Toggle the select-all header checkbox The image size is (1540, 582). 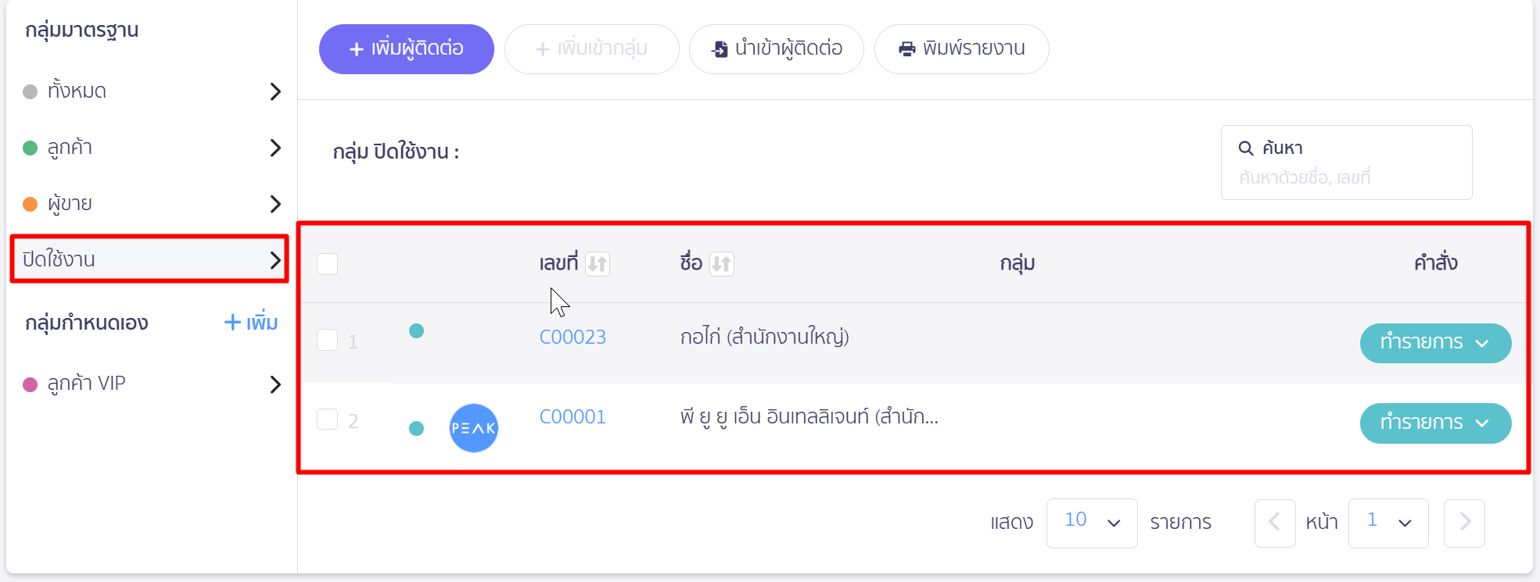(x=328, y=264)
